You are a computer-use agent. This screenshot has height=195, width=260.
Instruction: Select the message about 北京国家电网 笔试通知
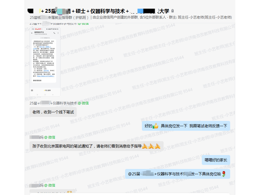coord(87,146)
